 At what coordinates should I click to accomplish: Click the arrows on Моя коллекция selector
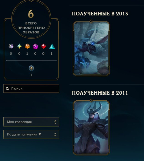(55, 122)
